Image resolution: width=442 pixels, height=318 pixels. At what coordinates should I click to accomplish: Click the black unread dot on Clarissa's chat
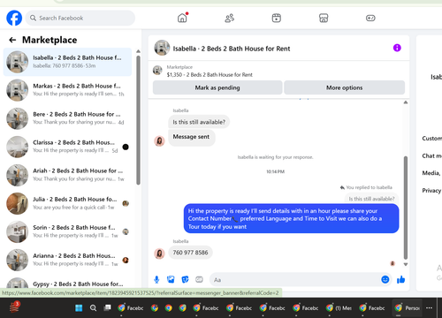126,147
